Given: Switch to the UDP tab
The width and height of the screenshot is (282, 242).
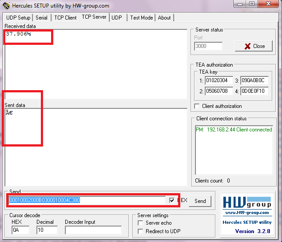Looking at the screenshot, I should pos(117,18).
